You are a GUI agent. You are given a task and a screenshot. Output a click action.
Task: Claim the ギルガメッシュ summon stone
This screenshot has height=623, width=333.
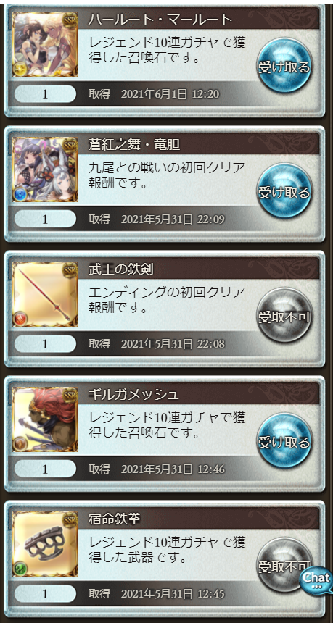tap(284, 441)
